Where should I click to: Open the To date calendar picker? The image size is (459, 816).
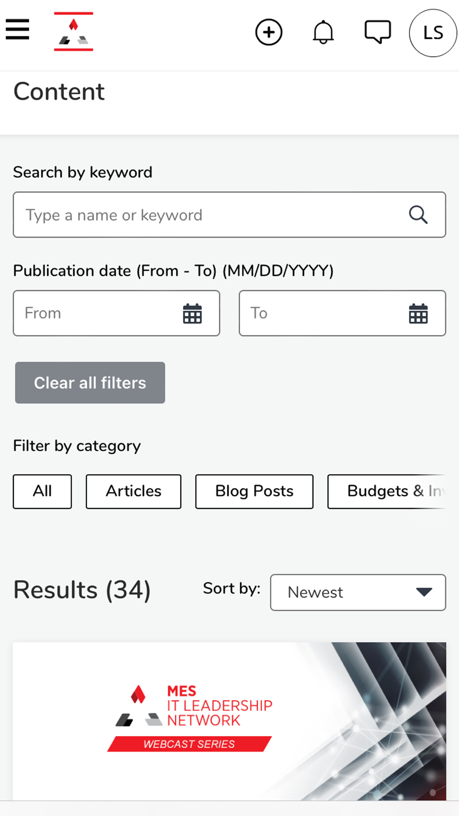[418, 313]
